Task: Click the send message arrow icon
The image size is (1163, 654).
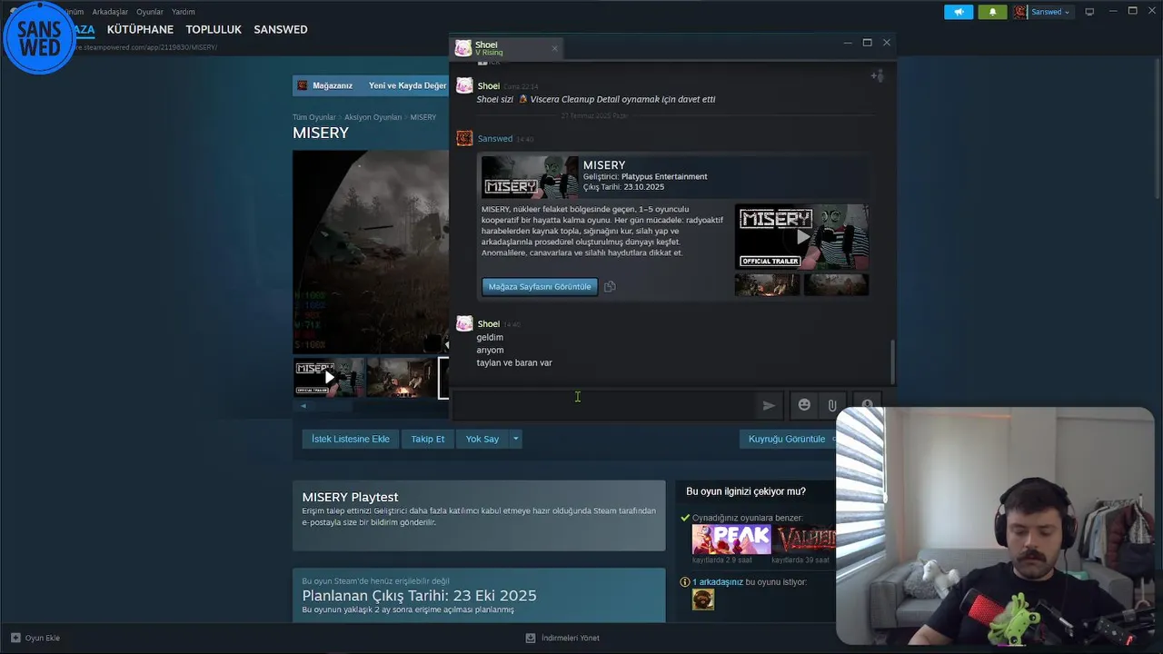Action: click(769, 406)
